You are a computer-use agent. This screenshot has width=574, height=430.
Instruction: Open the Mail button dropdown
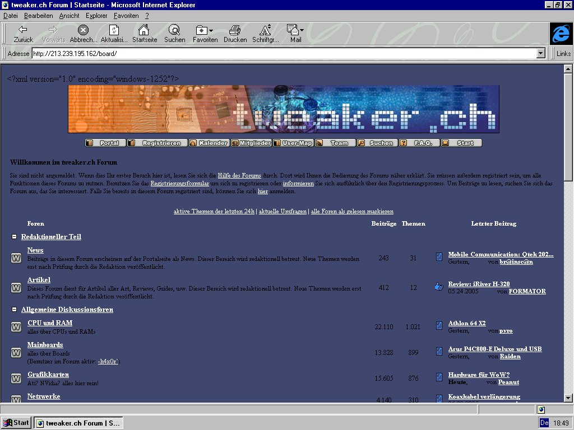[x=302, y=30]
